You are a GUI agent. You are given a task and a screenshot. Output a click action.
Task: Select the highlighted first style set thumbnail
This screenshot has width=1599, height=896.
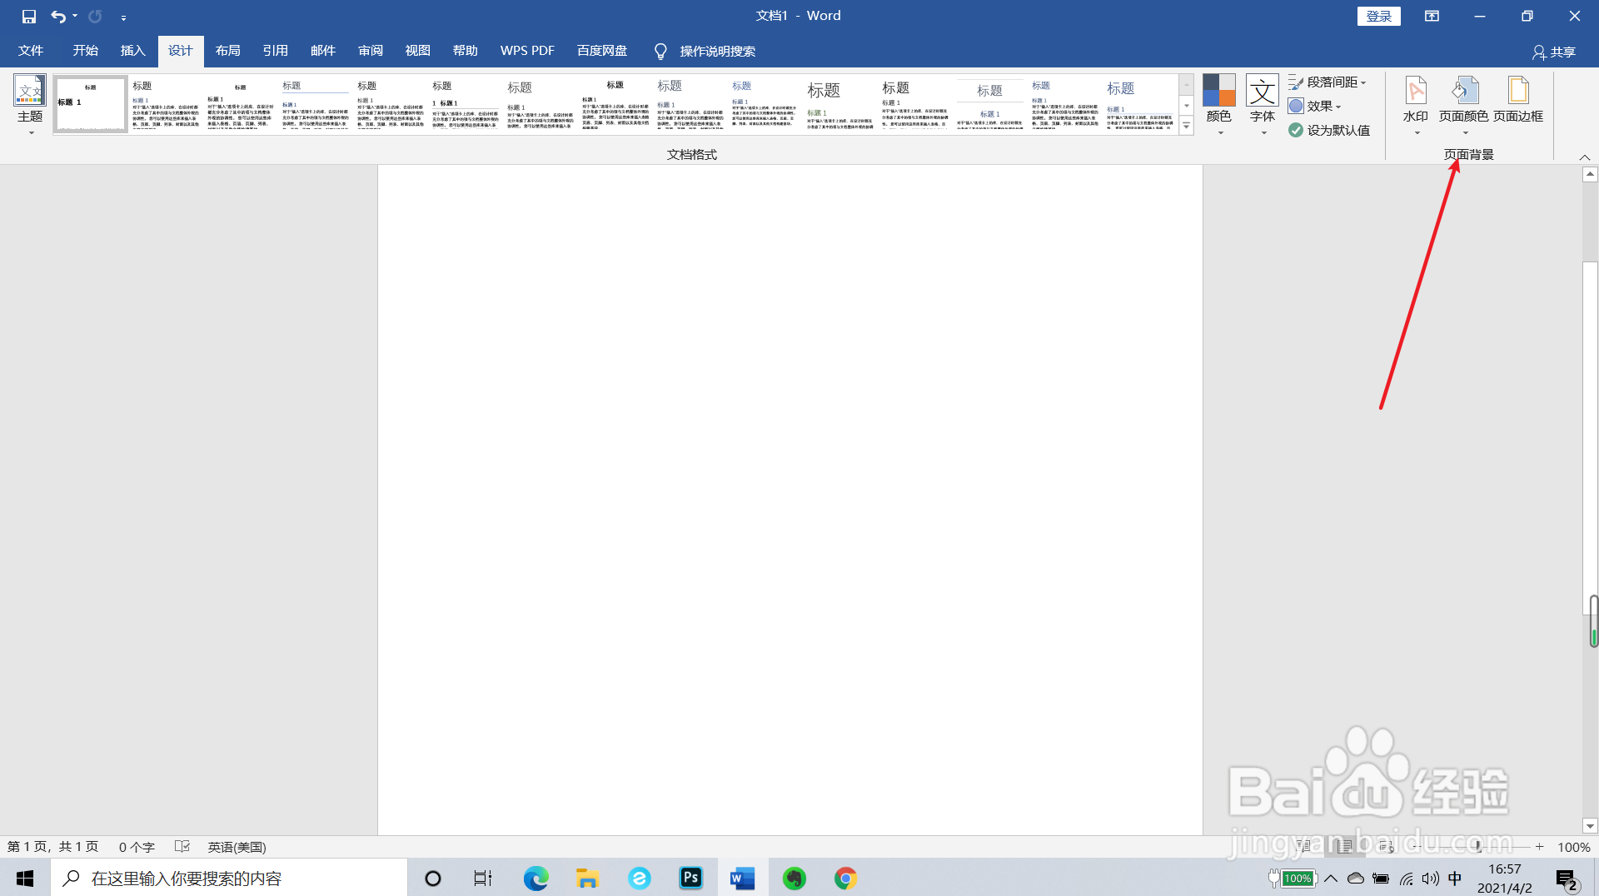coord(91,104)
